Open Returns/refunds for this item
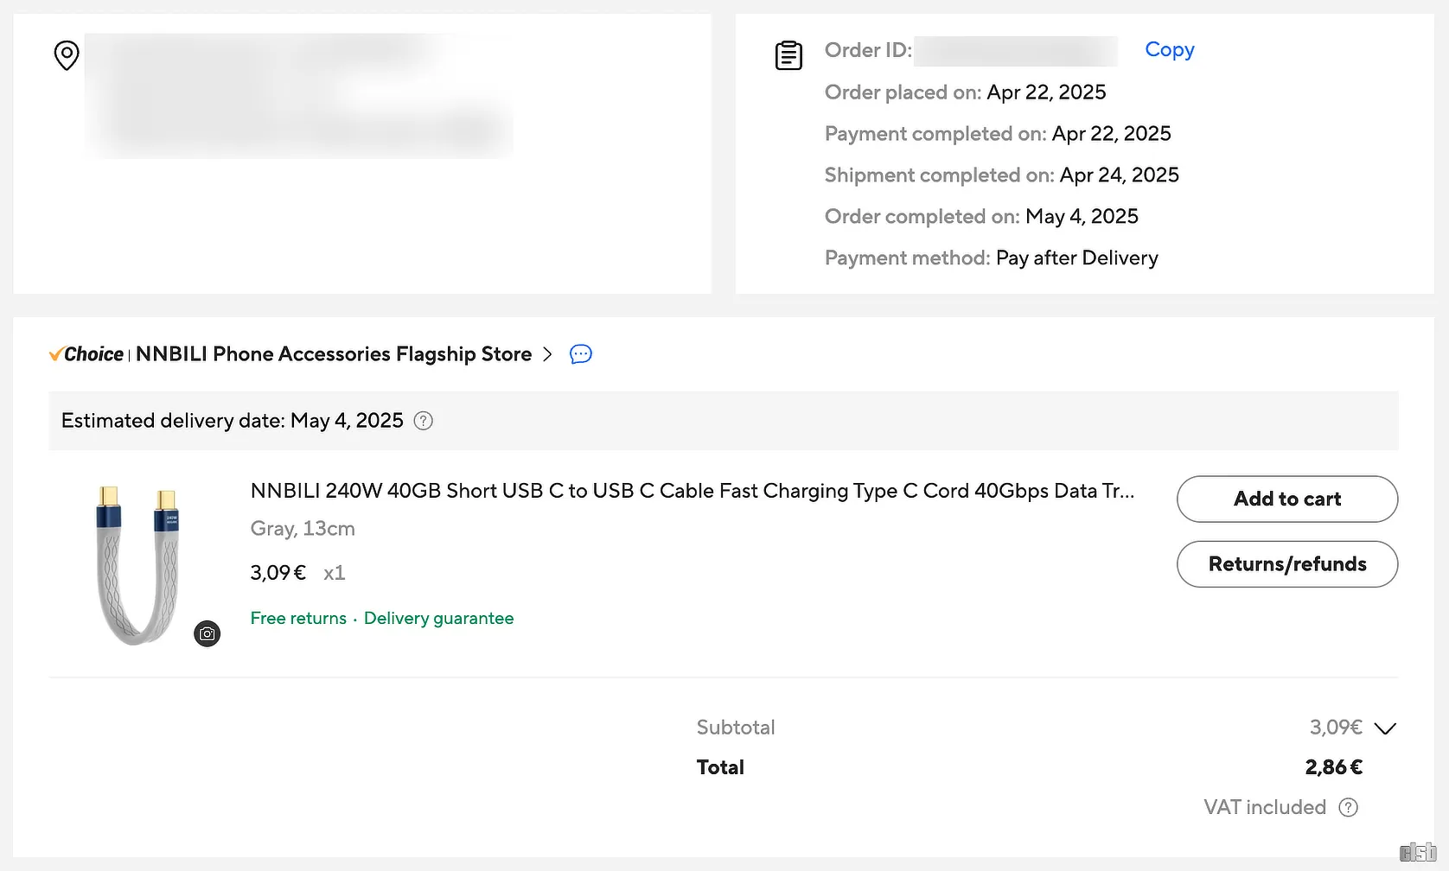Screen dimensions: 1449x871 coord(1287,564)
